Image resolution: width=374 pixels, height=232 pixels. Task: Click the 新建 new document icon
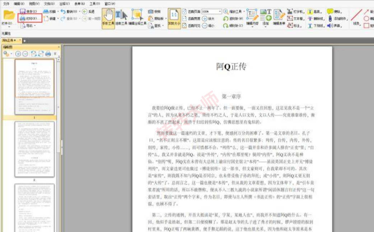tap(46, 18)
